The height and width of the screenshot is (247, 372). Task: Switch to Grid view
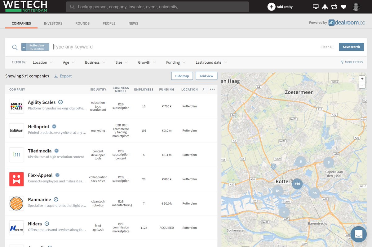[206, 76]
